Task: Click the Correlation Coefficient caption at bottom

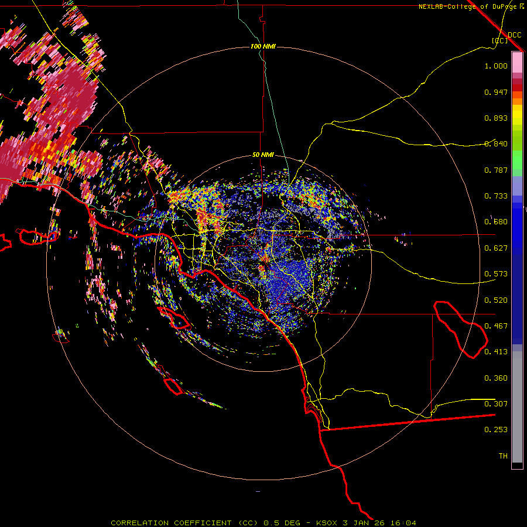Action: [x=263, y=523]
